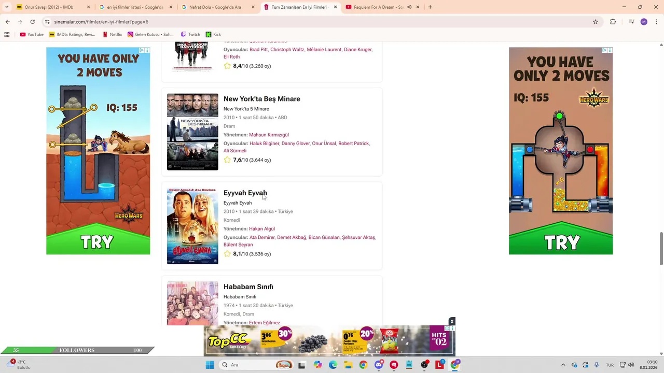The height and width of the screenshot is (373, 664).
Task: Open the IMDb Ratings bookmark
Action: [x=72, y=35]
